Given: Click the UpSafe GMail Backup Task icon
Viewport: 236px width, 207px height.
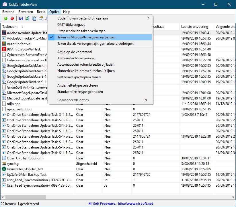Looking at the screenshot, I should coord(4,175).
